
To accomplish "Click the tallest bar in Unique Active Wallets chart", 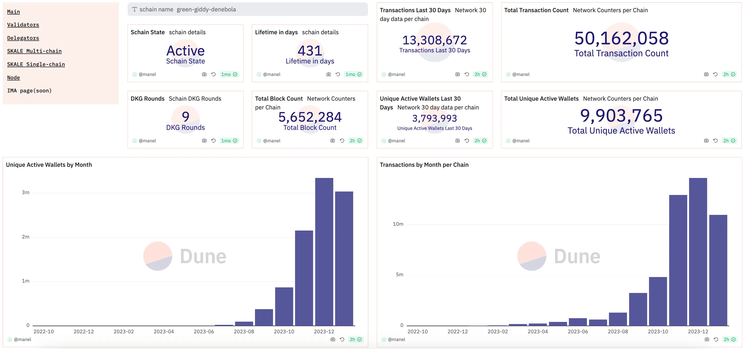I will point(324,252).
